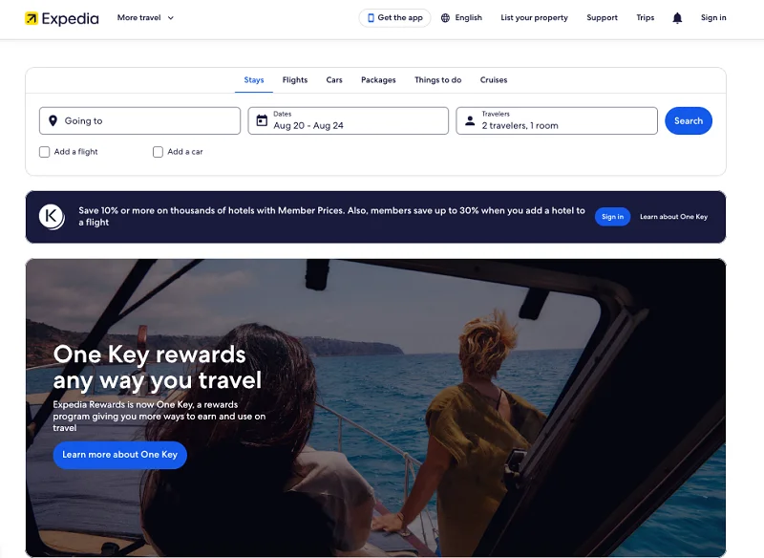Enable the Add a flight checkbox

[44, 152]
